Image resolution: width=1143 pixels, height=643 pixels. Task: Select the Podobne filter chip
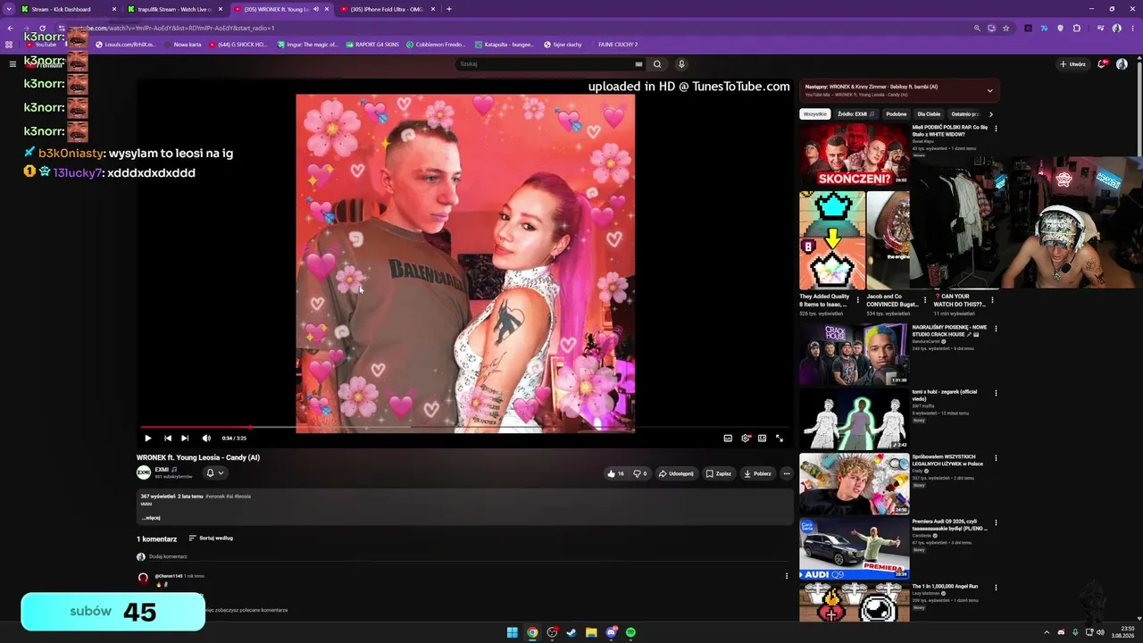pos(897,114)
